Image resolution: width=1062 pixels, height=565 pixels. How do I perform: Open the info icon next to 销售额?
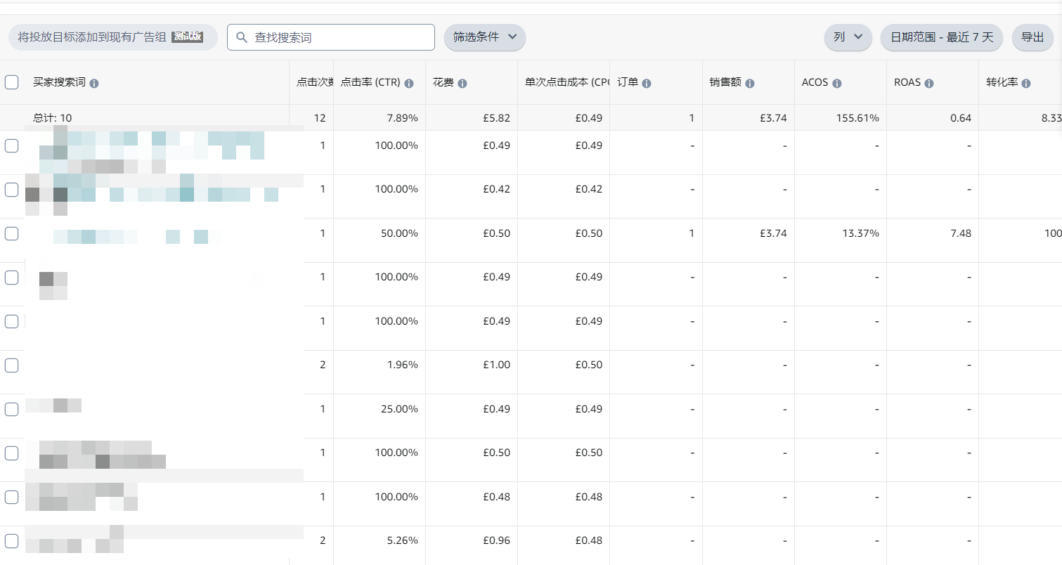749,82
